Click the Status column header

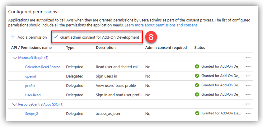click(200, 48)
